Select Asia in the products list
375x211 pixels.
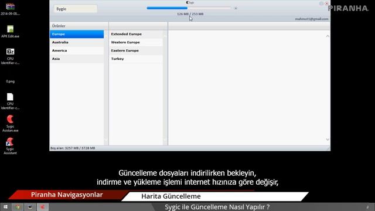[77, 59]
